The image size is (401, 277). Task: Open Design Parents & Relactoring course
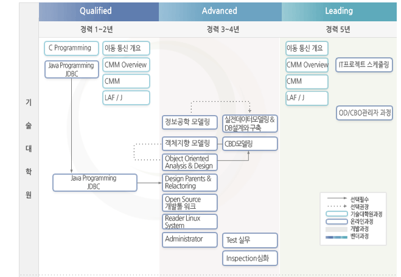coord(189,182)
